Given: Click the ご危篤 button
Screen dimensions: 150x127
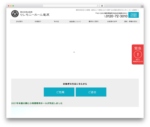Looking at the screenshot, I should (59, 92).
